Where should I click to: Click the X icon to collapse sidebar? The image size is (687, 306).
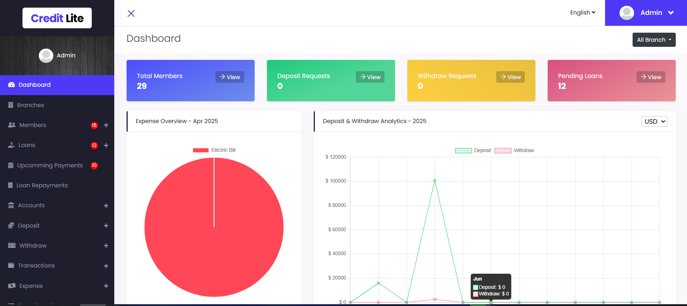point(131,13)
